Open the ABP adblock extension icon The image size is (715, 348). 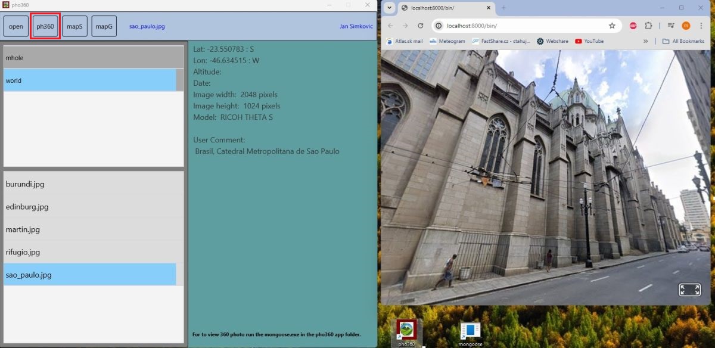click(x=633, y=26)
